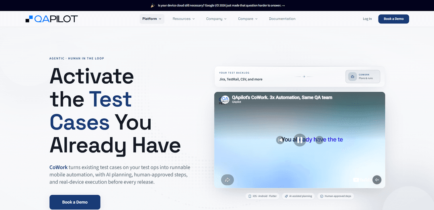The height and width of the screenshot is (210, 434).
Task: Expand the Resources dropdown
Action: [x=184, y=19]
